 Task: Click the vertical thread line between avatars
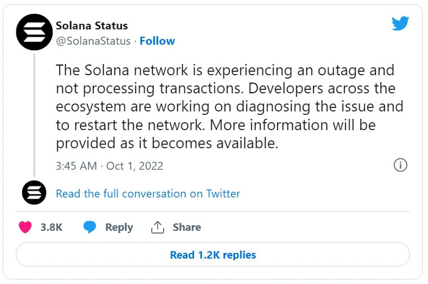tap(35, 113)
